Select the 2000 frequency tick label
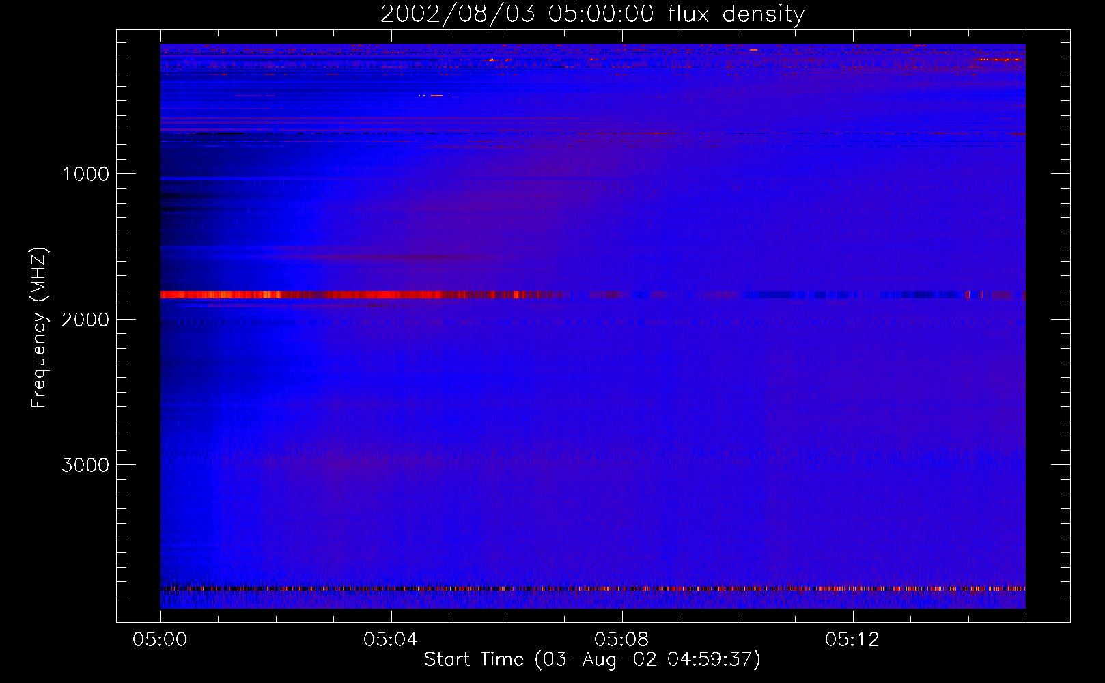The width and height of the screenshot is (1105, 683). [85, 320]
